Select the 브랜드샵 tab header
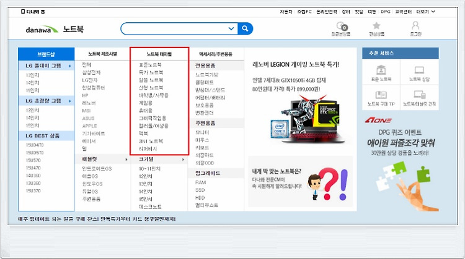Viewport: 465px width, 259px height. point(46,54)
